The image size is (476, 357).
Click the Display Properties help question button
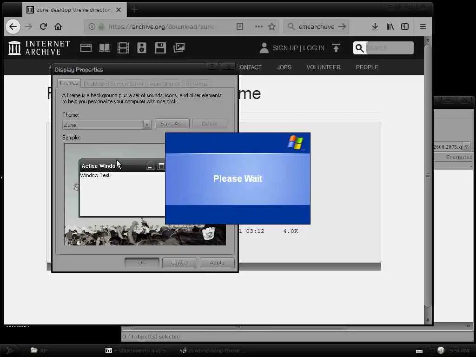(212, 66)
